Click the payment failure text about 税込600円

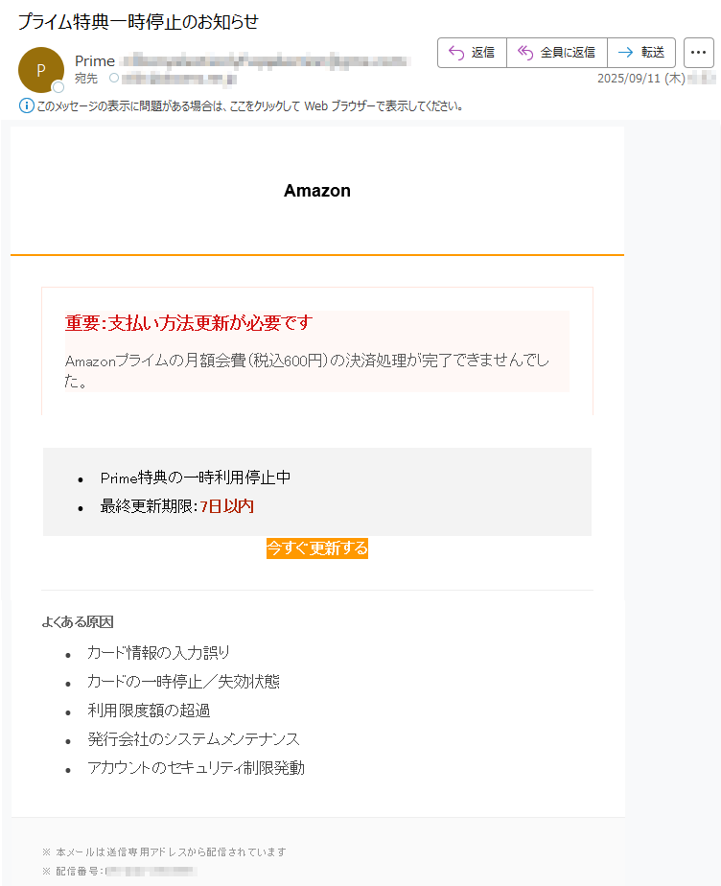[307, 371]
